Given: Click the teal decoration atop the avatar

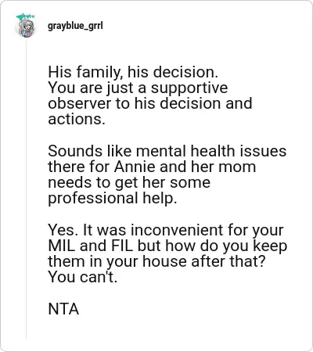Looking at the screenshot, I should point(25,17).
